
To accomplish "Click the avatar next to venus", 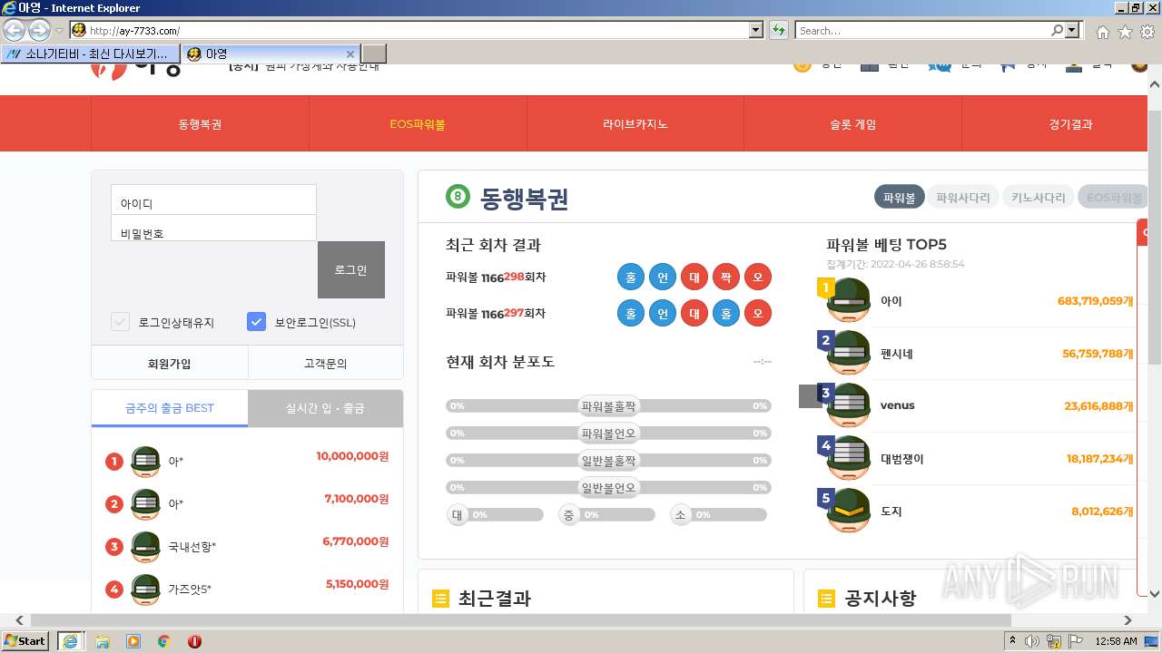I will click(848, 405).
